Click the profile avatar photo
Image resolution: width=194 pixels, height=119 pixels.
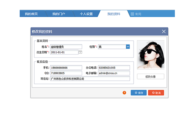151,55
